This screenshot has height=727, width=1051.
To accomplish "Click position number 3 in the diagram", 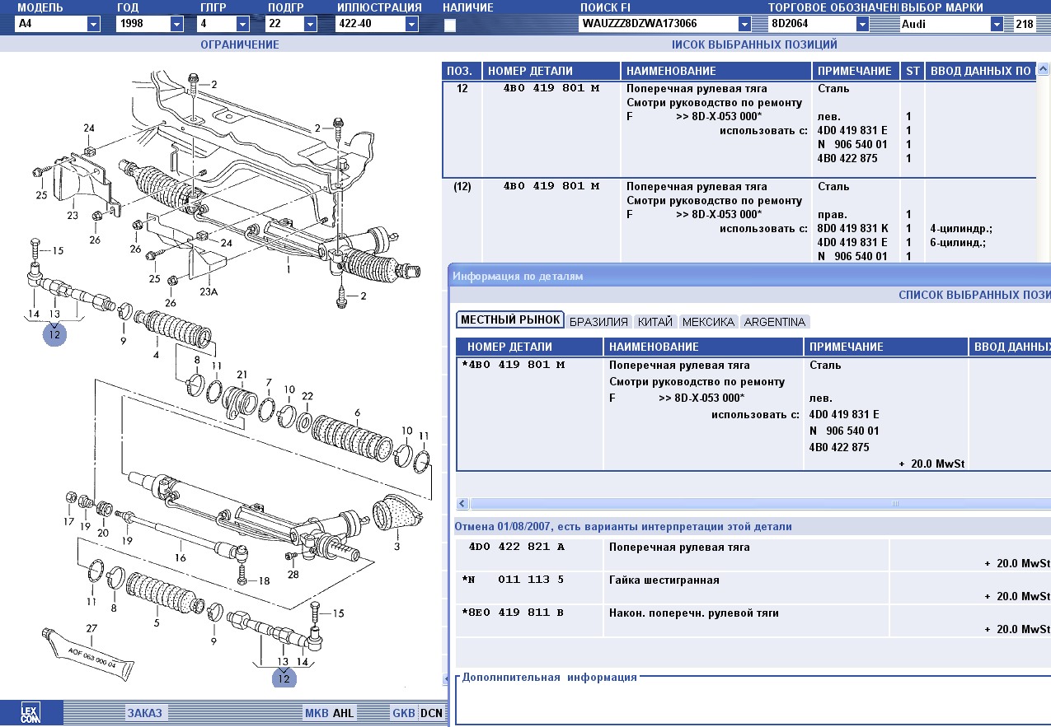I will [x=396, y=546].
